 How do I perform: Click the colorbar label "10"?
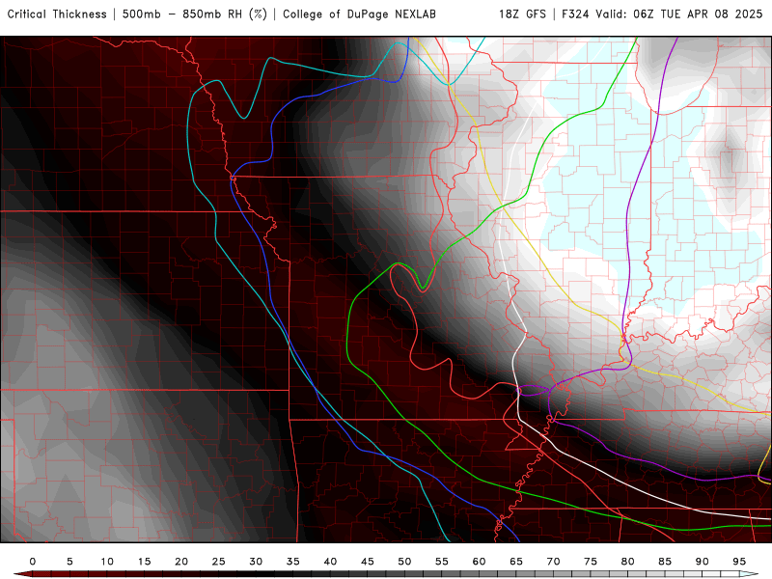[x=107, y=562]
